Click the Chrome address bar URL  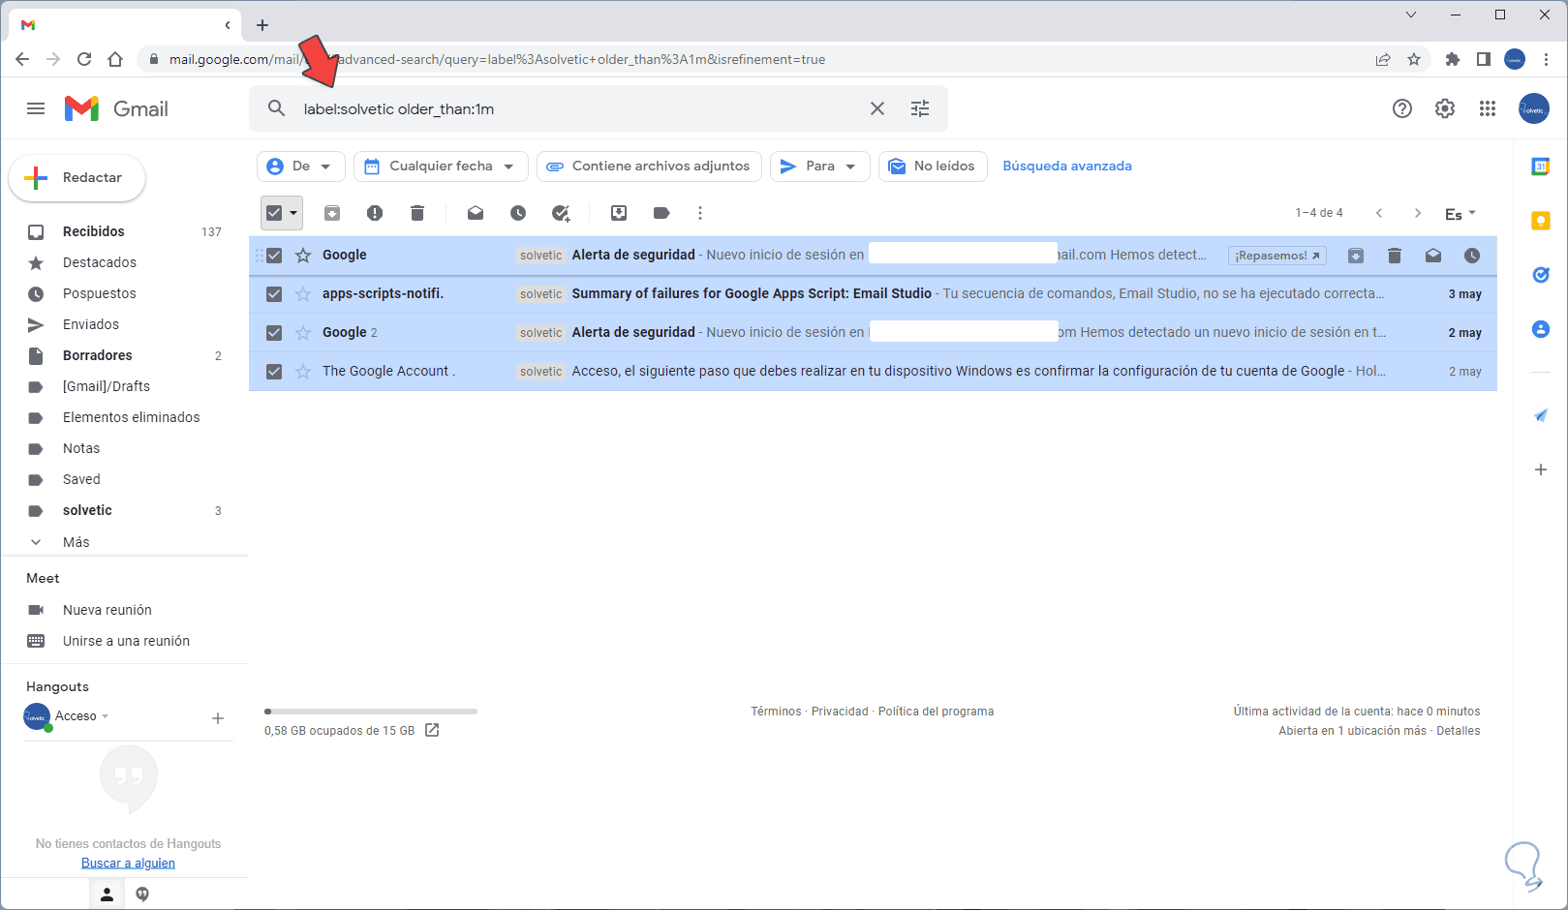tap(497, 59)
